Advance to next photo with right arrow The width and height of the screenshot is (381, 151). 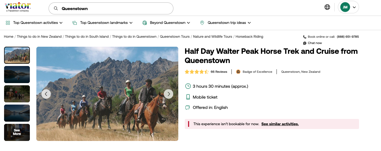click(x=169, y=94)
